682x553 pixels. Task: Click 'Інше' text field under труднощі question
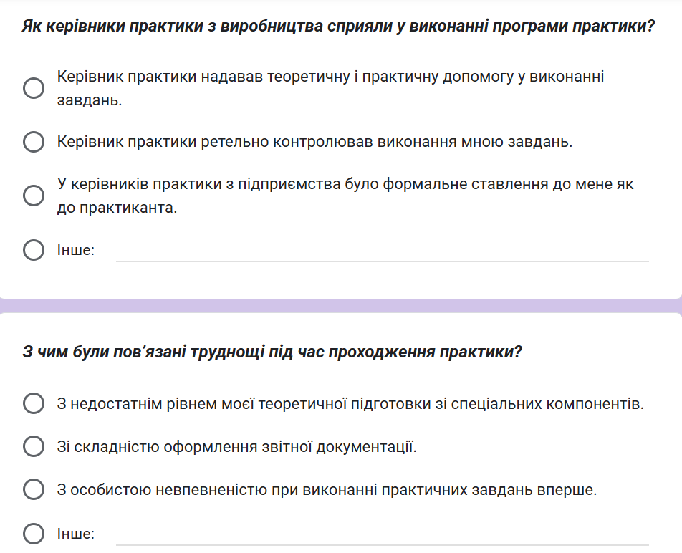pos(382,534)
